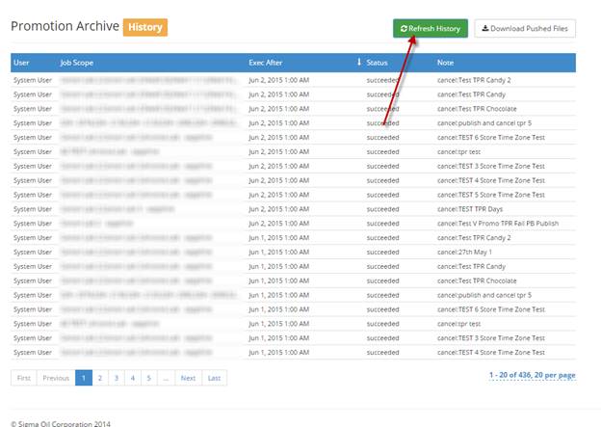Screen dimensions: 601x427
Task: Click the ellipsis in pagination
Action: pyautogui.click(x=166, y=378)
